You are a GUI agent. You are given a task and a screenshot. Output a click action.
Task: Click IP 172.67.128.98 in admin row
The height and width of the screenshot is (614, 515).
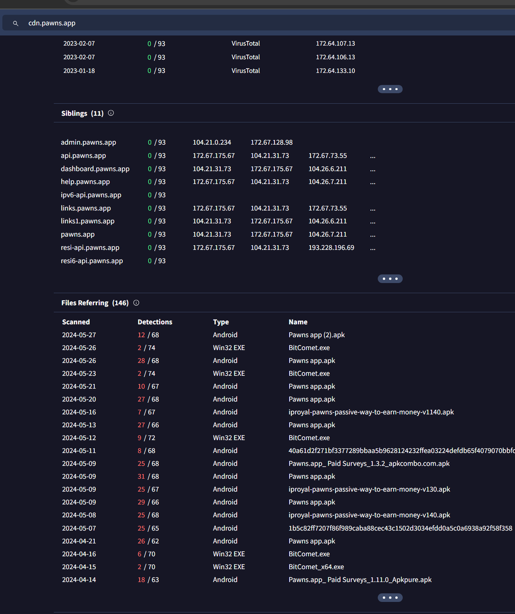tap(272, 142)
